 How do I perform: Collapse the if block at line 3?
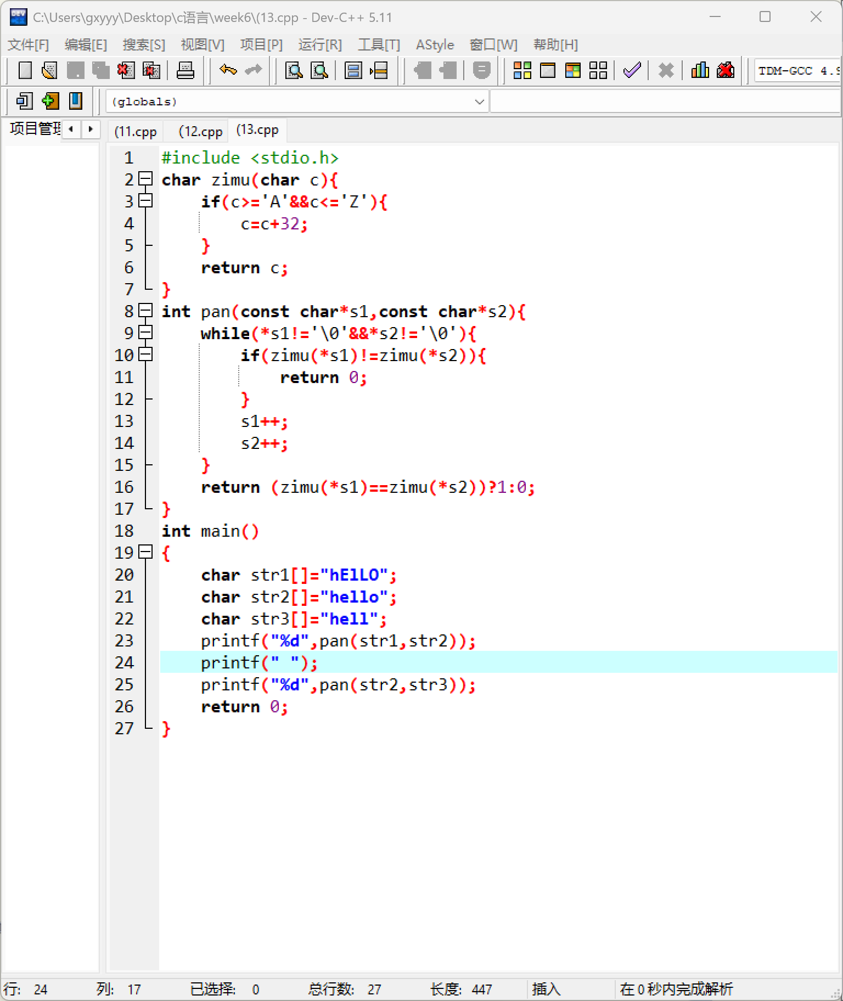(x=145, y=201)
